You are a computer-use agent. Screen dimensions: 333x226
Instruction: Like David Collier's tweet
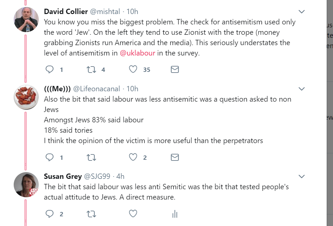(x=133, y=70)
